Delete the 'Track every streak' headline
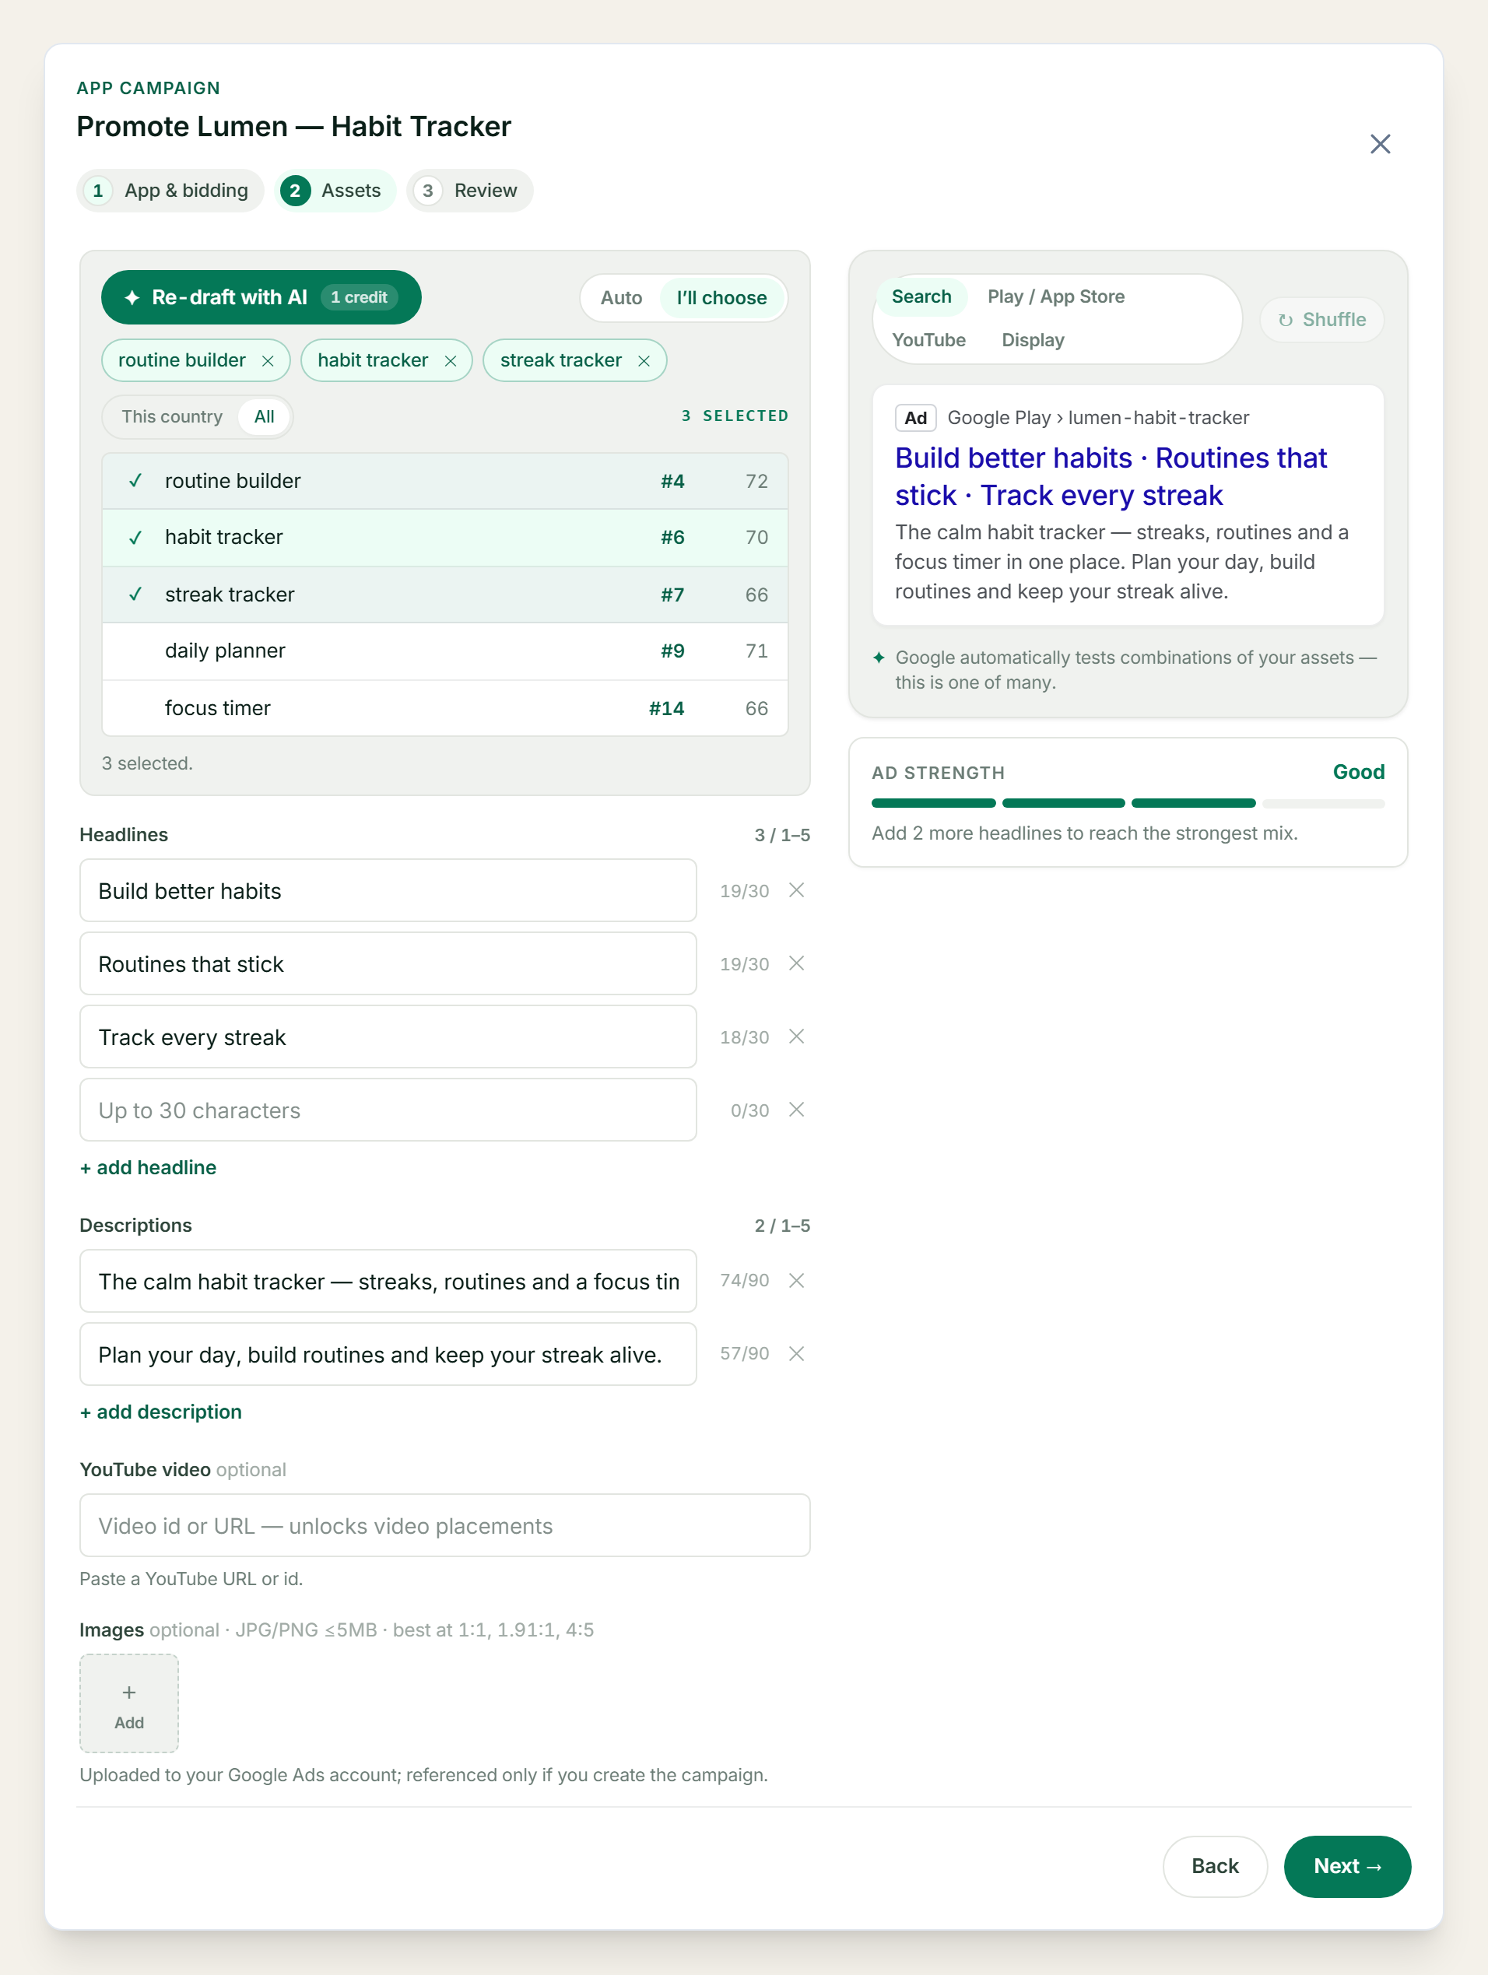Image resolution: width=1488 pixels, height=1975 pixels. pyautogui.click(x=797, y=1037)
